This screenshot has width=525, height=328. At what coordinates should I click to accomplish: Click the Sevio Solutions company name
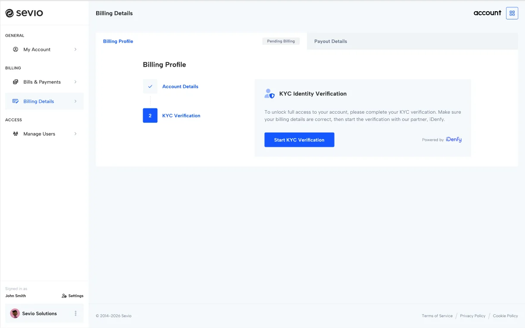tap(40, 313)
